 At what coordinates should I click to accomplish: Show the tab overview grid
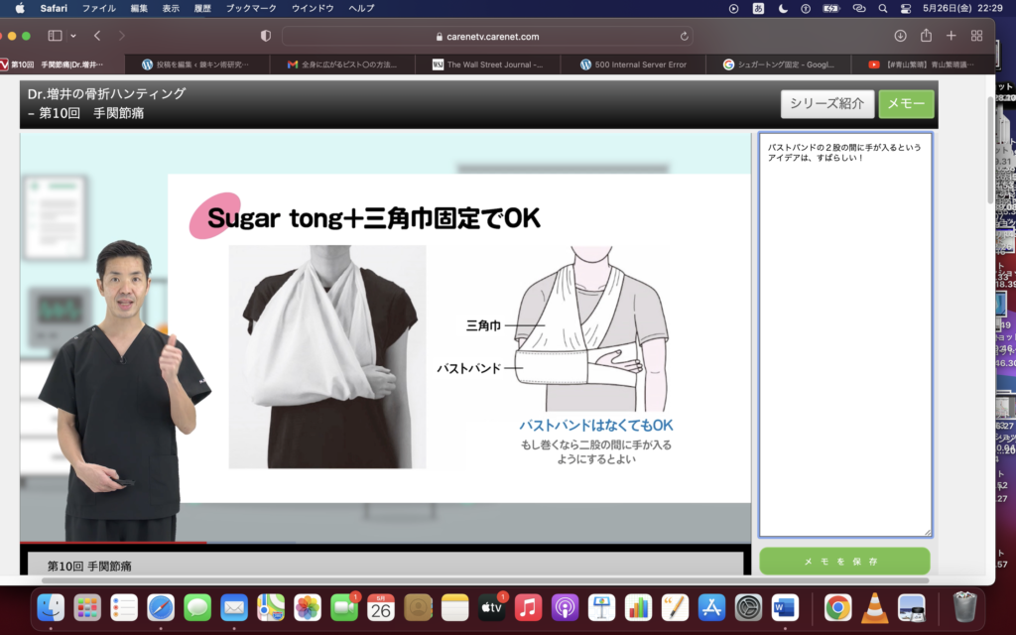tap(976, 36)
